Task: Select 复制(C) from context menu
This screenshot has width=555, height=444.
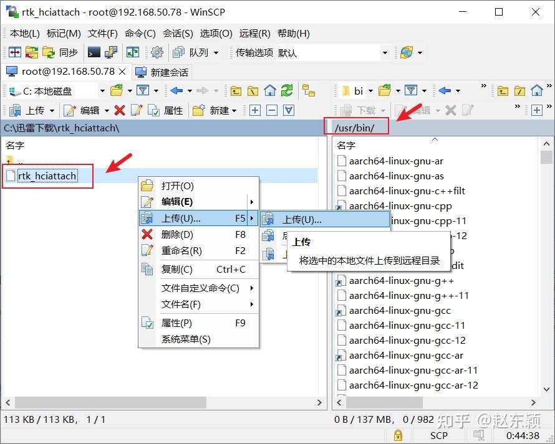Action: (198, 270)
